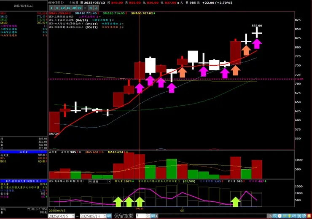Click the 04/25 date marker on axis
Image resolution: width=312 pixels, height=219 pixels.
(x=140, y=208)
